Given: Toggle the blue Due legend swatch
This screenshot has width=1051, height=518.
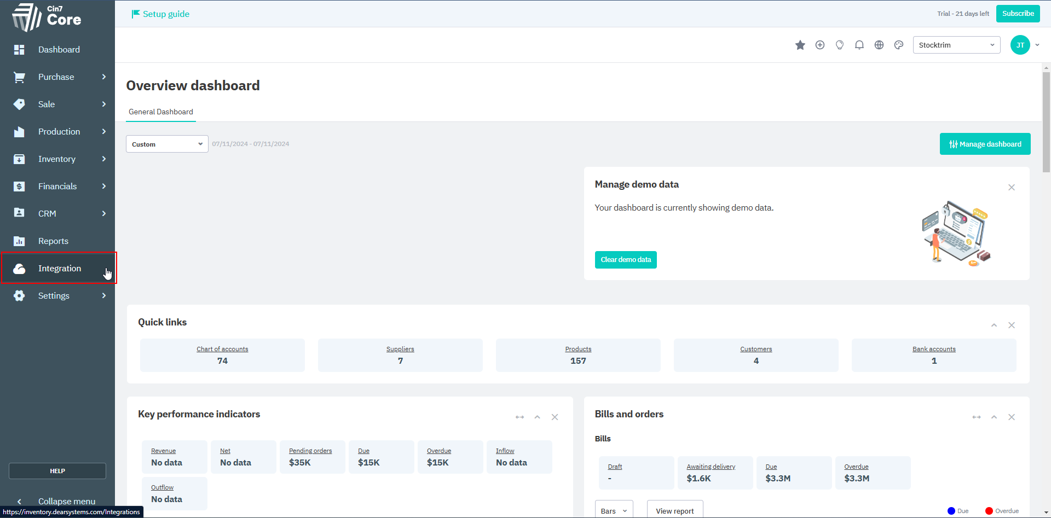Looking at the screenshot, I should tap(951, 511).
